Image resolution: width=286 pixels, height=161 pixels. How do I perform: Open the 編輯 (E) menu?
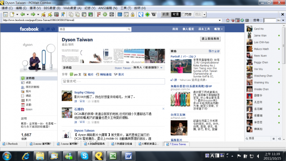click(21, 8)
